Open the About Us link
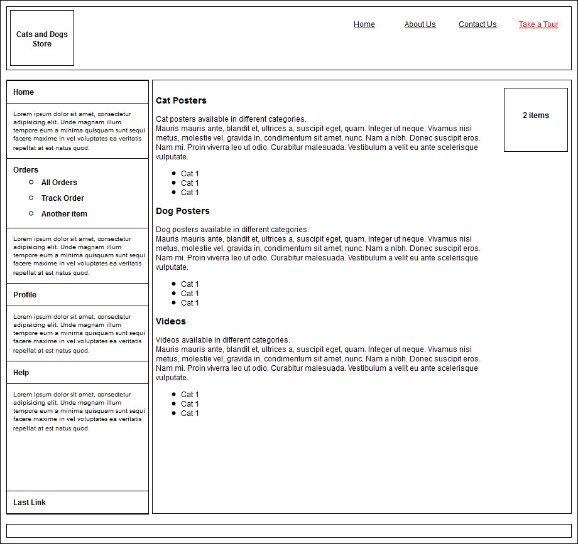The height and width of the screenshot is (544, 578). (420, 24)
